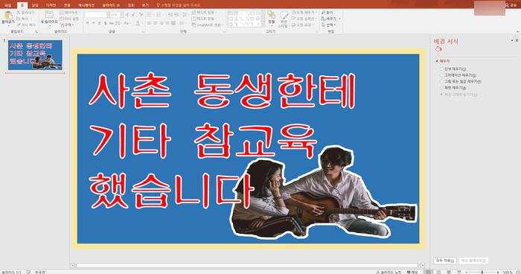This screenshot has width=521, height=274.
Task: Select Gradient fill (그라데이션 채우기) radio button
Action: (441, 75)
